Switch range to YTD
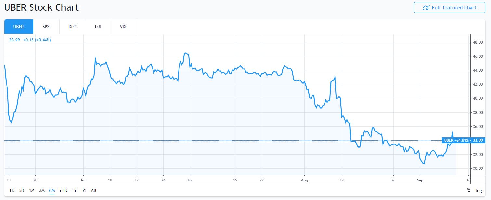Screen dimensions: 491x200 [63, 190]
